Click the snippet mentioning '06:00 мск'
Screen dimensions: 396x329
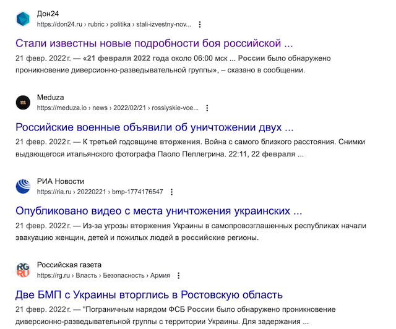tap(173, 64)
